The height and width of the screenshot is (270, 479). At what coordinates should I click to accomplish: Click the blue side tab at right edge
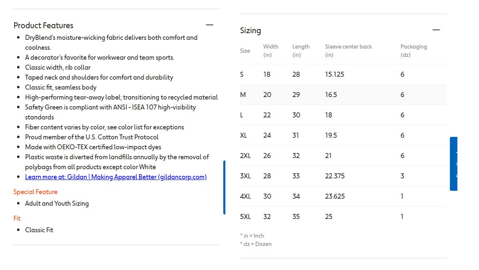pyautogui.click(x=454, y=164)
